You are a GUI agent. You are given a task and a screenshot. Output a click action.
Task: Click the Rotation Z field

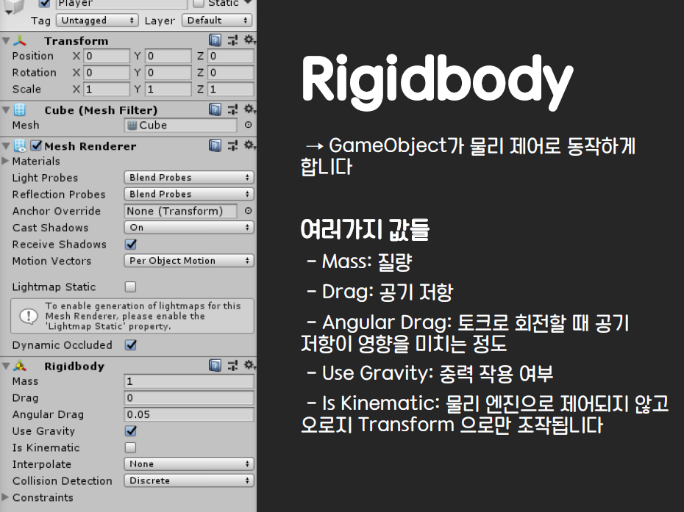pyautogui.click(x=231, y=72)
